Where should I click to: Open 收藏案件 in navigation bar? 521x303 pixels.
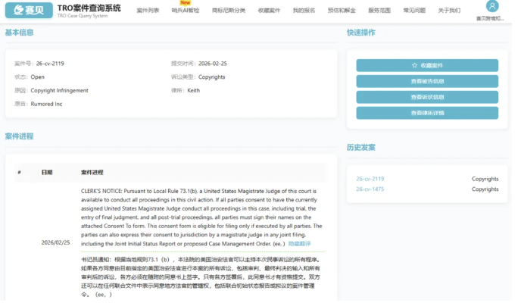(269, 11)
